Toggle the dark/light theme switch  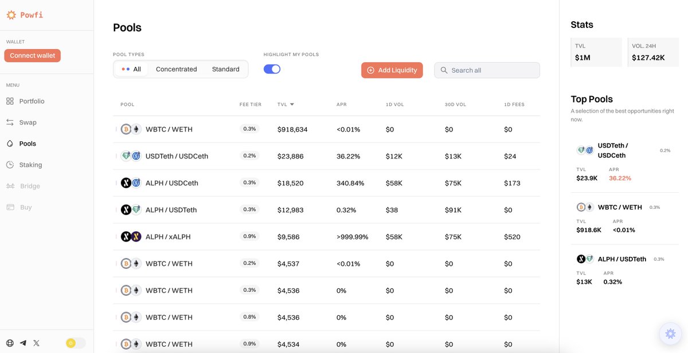point(75,343)
